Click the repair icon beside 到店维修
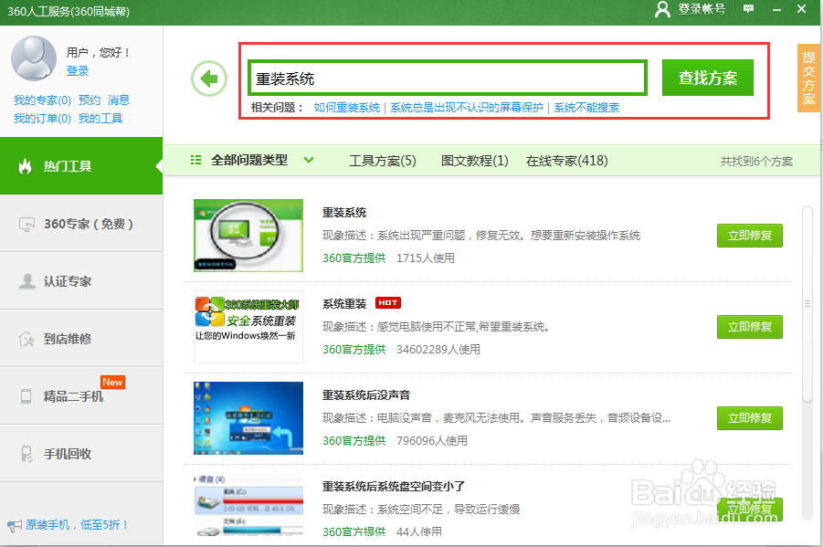 [x=26, y=339]
